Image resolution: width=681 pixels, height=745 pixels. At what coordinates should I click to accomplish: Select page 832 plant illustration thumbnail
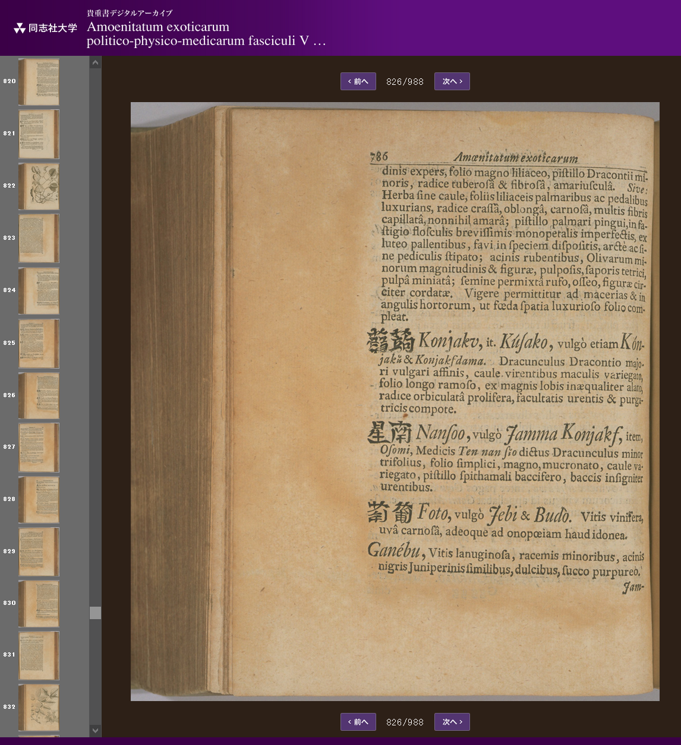(39, 708)
